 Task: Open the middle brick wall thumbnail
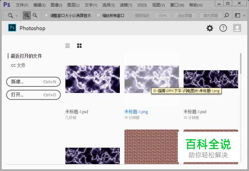151,147
